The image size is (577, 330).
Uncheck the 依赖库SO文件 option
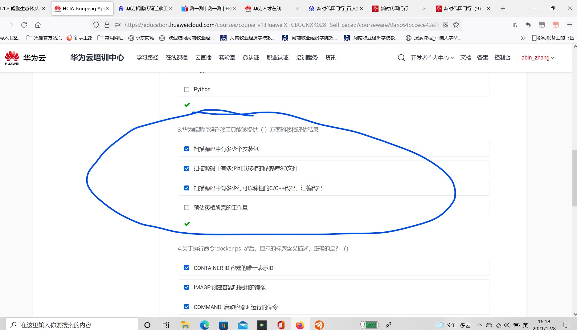[x=186, y=168]
